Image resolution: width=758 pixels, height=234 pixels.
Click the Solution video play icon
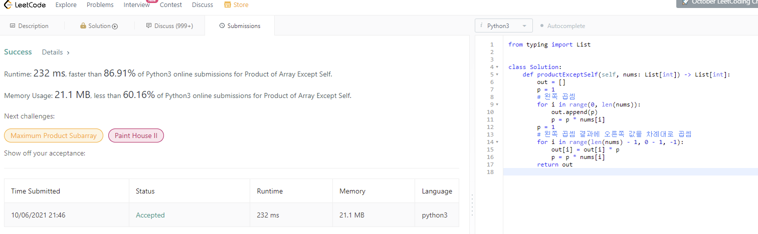(115, 26)
